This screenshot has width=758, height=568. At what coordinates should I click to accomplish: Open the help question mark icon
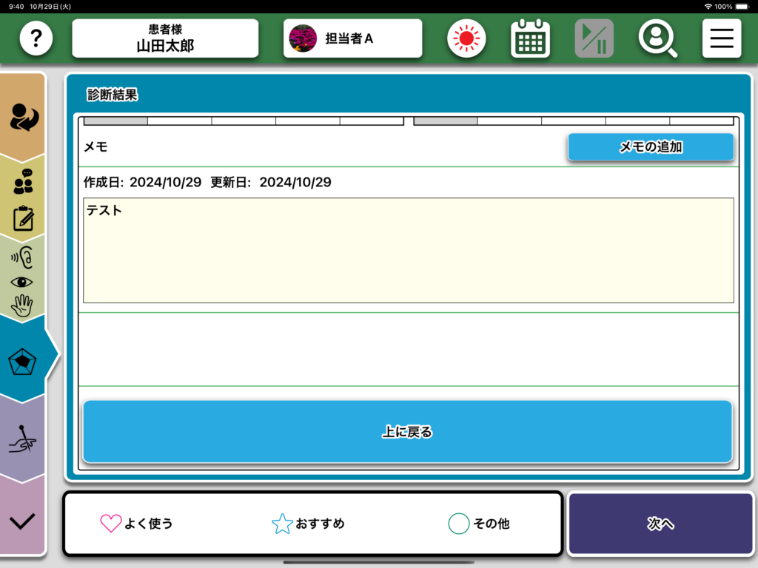tap(36, 38)
